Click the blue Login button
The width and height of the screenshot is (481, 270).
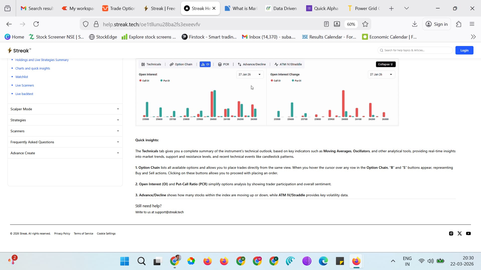[x=464, y=50]
